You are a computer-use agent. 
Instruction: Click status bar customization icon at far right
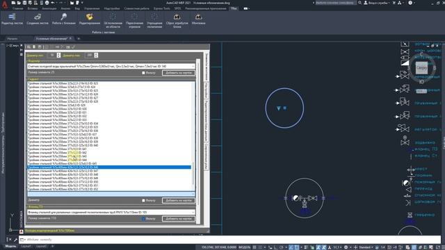(x=443, y=247)
